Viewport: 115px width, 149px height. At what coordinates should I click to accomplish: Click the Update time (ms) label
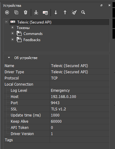[x=26, y=115]
